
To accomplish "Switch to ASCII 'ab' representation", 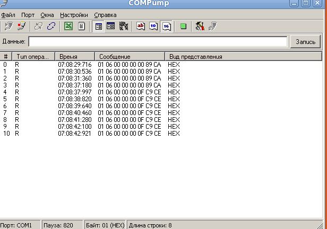I will 141,26.
